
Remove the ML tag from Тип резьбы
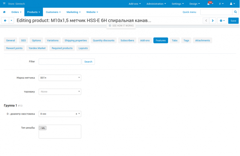pos(40,128)
